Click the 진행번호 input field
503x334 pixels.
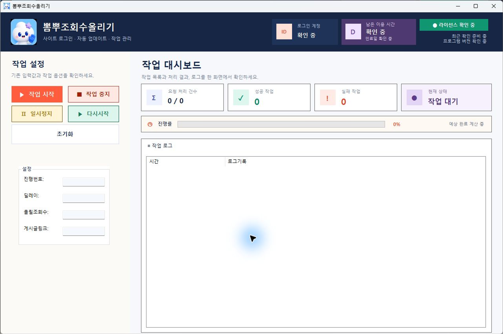84,182
